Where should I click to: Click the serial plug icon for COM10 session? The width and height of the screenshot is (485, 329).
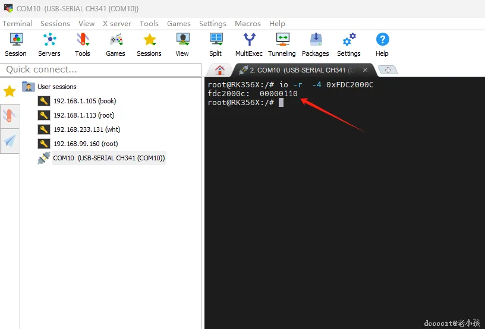point(44,158)
